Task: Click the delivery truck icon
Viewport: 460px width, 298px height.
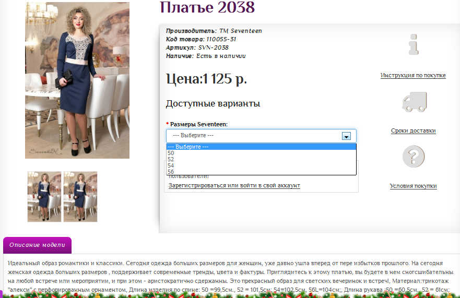Action: pyautogui.click(x=414, y=102)
